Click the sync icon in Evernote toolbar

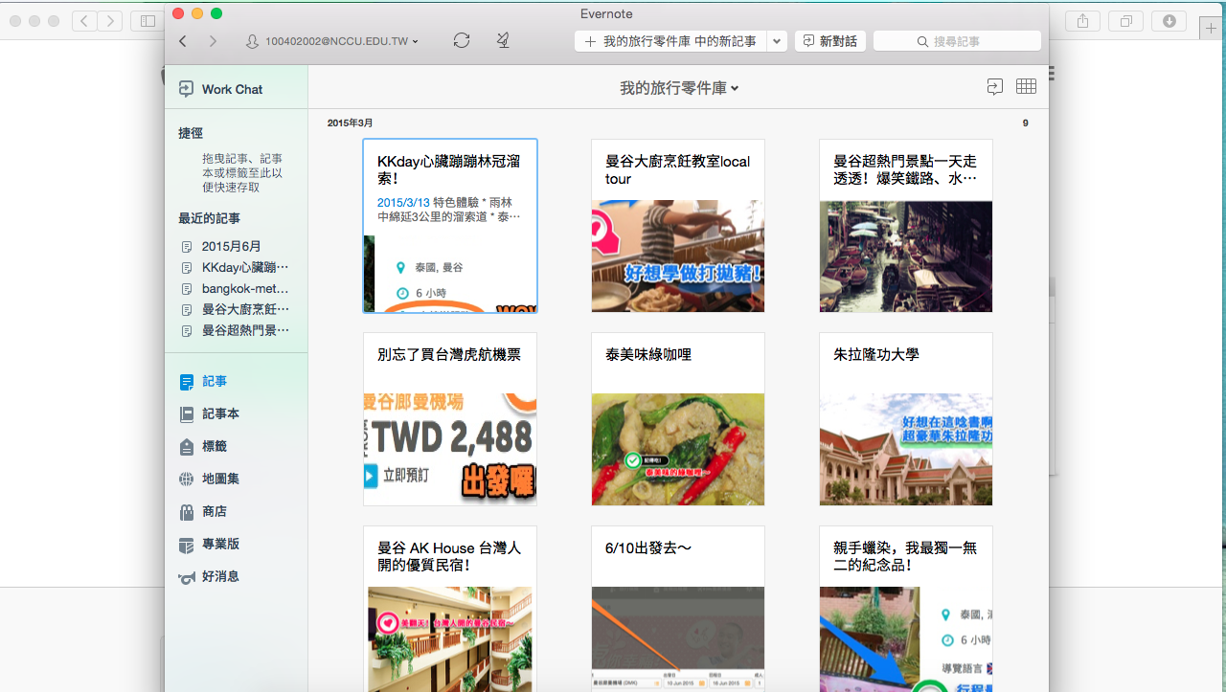(462, 40)
